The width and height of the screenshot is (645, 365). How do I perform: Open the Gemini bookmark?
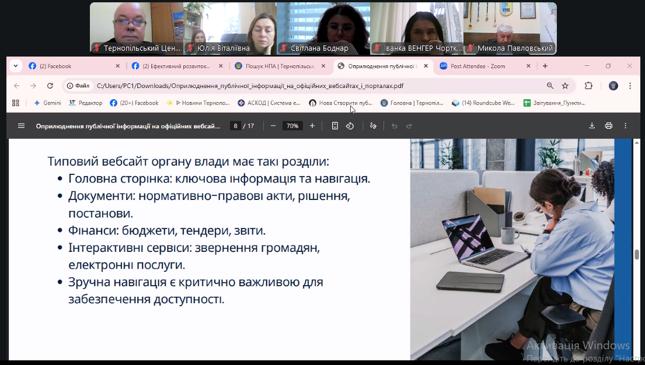(47, 103)
